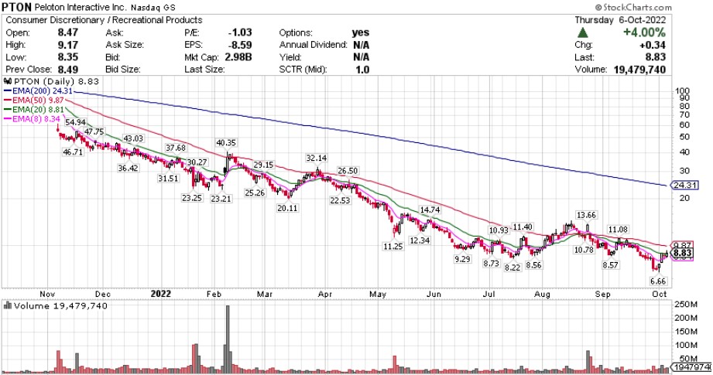Click the 2022 year label on time axis
The width and height of the screenshot is (713, 375).
(160, 294)
